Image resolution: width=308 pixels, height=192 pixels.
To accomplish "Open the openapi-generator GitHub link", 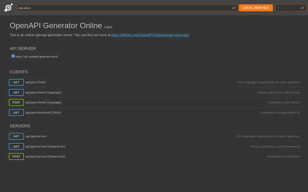I will click(x=150, y=35).
